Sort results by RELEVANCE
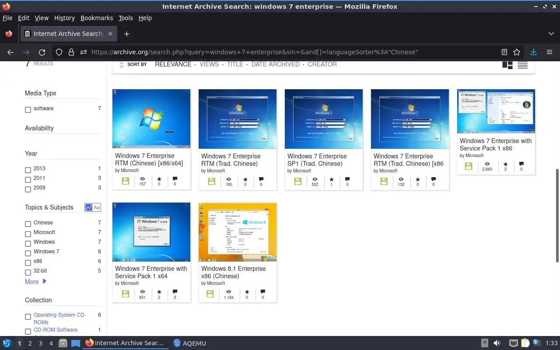 (173, 64)
